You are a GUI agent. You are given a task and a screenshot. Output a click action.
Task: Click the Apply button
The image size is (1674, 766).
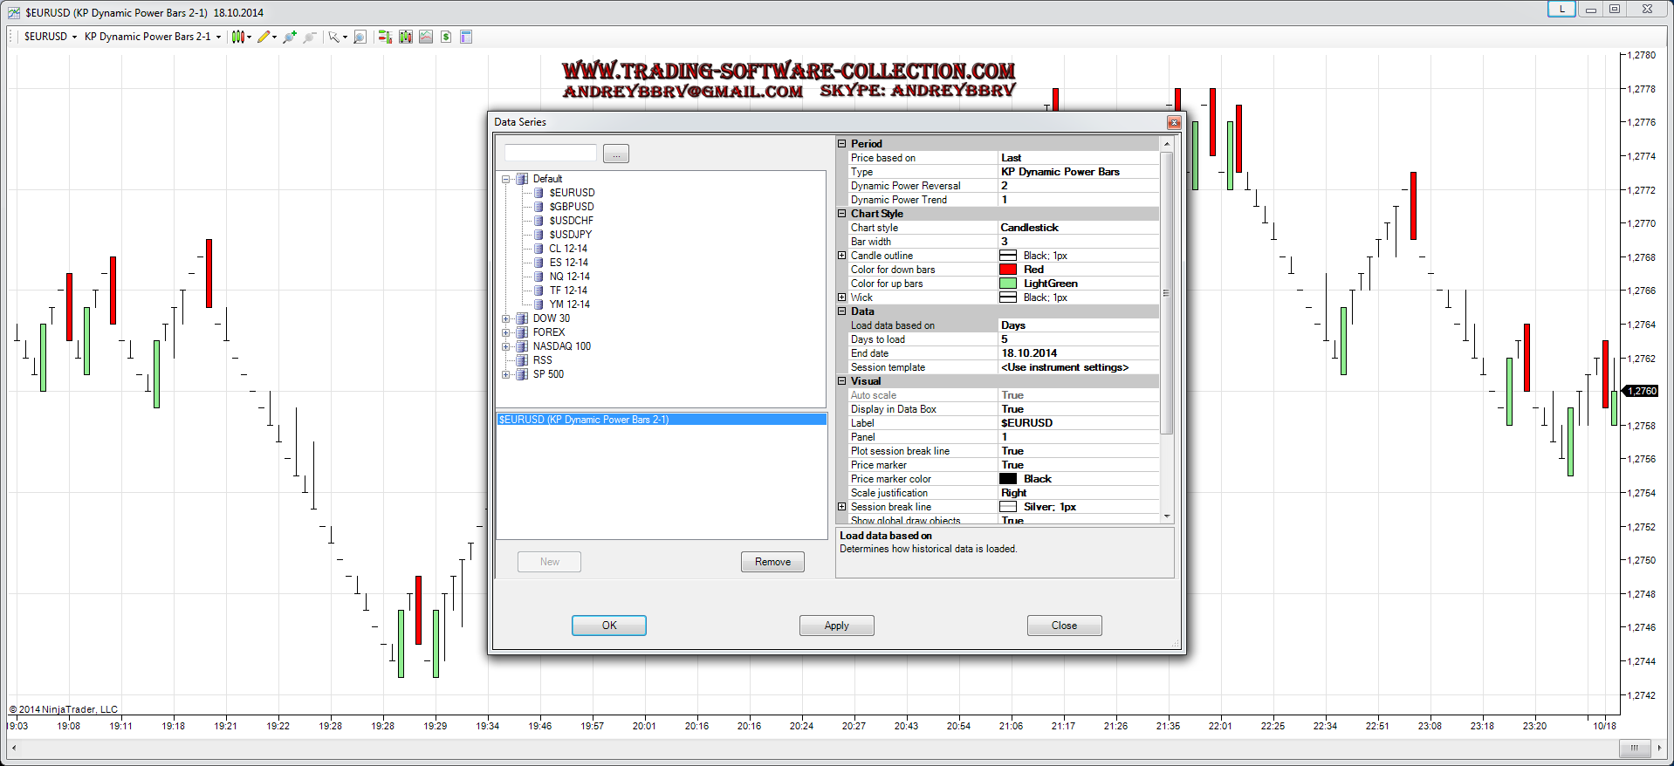coord(836,626)
